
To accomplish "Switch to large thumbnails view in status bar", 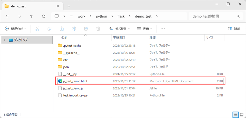I will click(x=241, y=115).
